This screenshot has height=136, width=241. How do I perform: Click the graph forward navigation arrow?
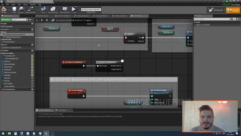click(x=47, y=20)
